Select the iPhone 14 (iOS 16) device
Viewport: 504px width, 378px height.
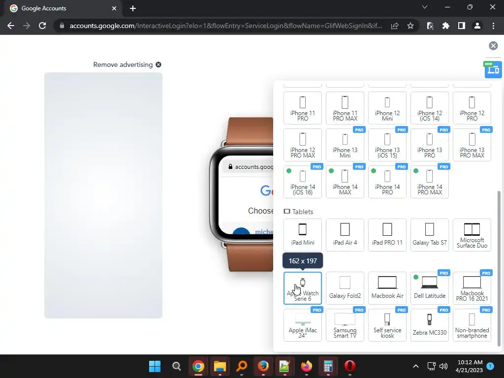[303, 182]
